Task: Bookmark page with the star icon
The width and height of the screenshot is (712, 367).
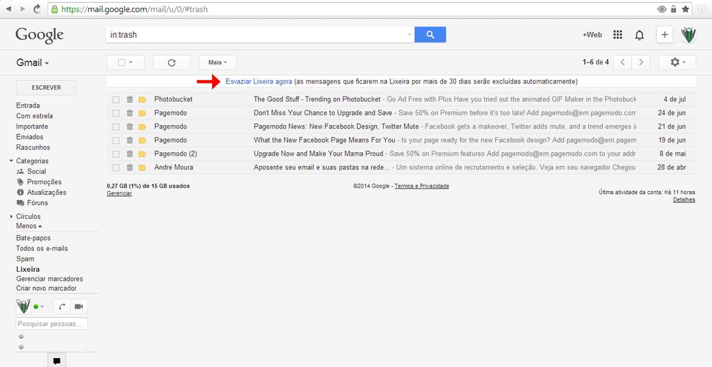Action: 685,8
